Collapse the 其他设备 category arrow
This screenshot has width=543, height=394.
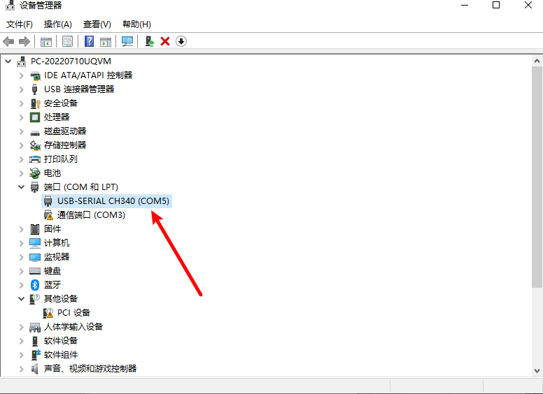coord(21,298)
